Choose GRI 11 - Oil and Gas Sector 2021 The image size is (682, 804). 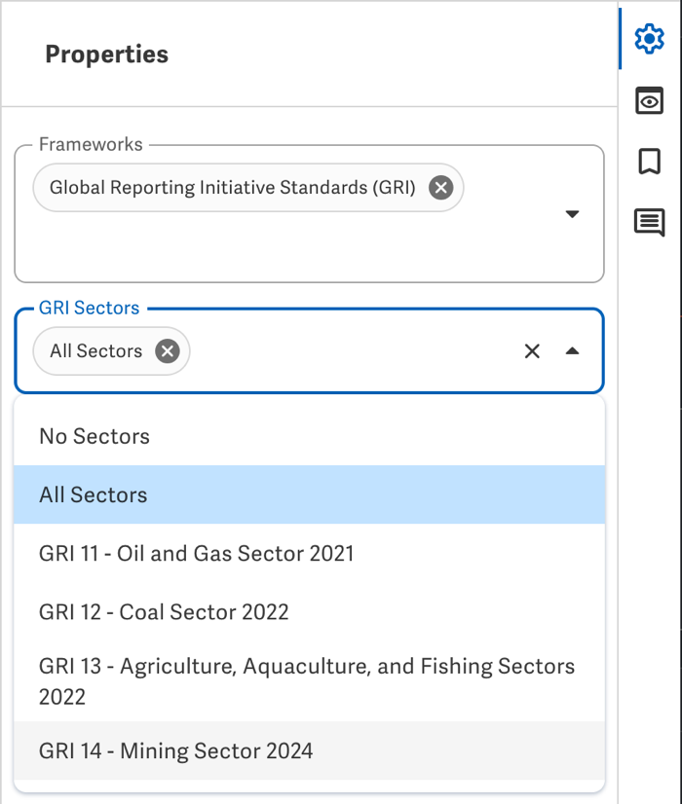point(310,553)
